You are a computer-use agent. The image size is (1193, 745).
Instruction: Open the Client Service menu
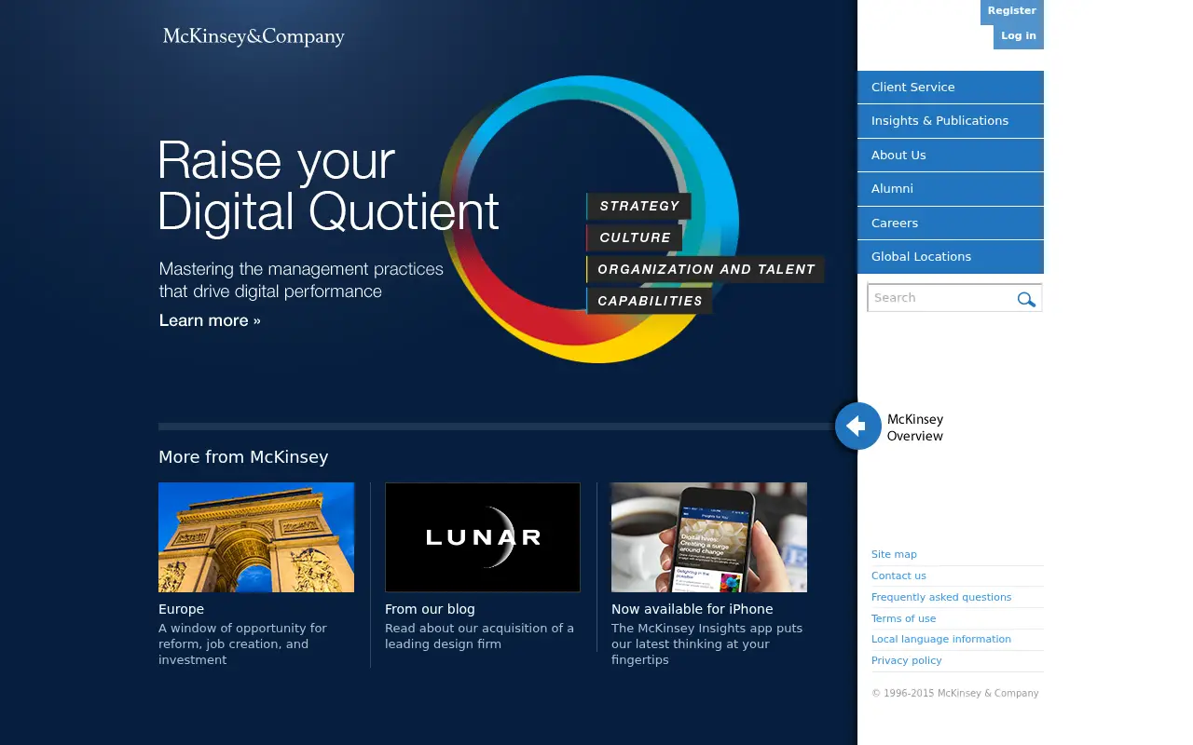[x=951, y=87]
